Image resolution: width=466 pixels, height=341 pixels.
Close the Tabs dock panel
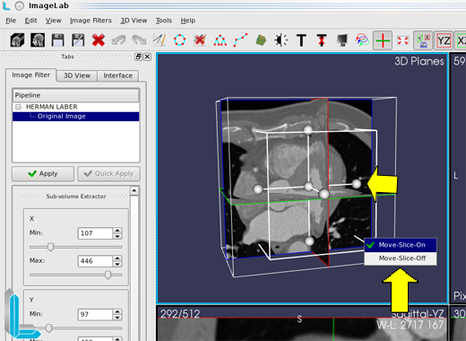coord(147,57)
